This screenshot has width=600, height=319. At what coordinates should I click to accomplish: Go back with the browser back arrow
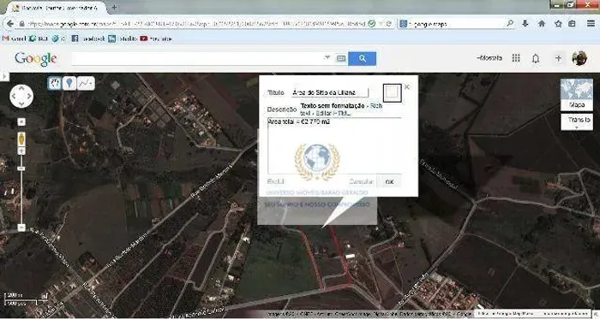click(x=10, y=24)
